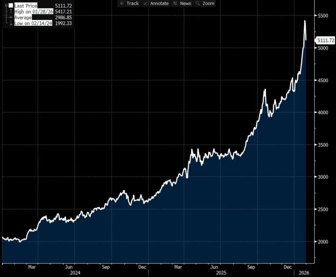Click the Zoom magnifier tool
Screen dimensions: 336x277
[x=205, y=3]
